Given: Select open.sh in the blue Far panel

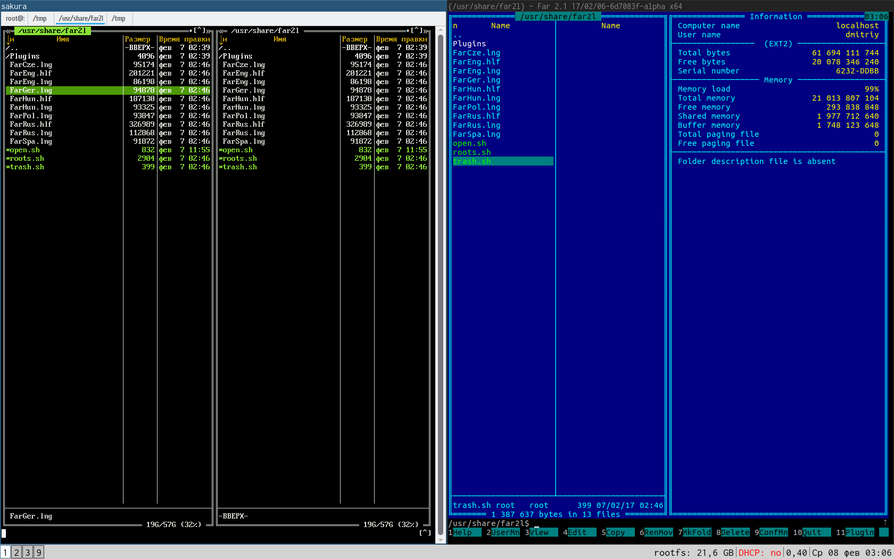Looking at the screenshot, I should [x=469, y=143].
